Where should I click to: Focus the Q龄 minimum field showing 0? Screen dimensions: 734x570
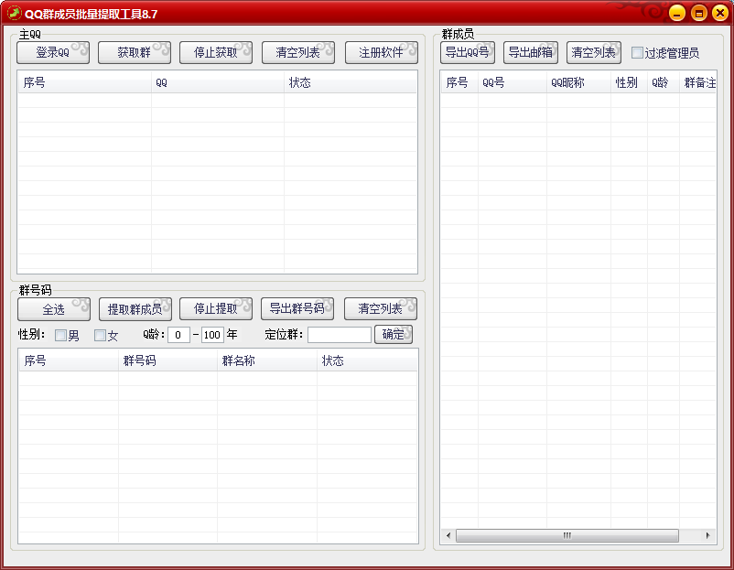click(178, 335)
